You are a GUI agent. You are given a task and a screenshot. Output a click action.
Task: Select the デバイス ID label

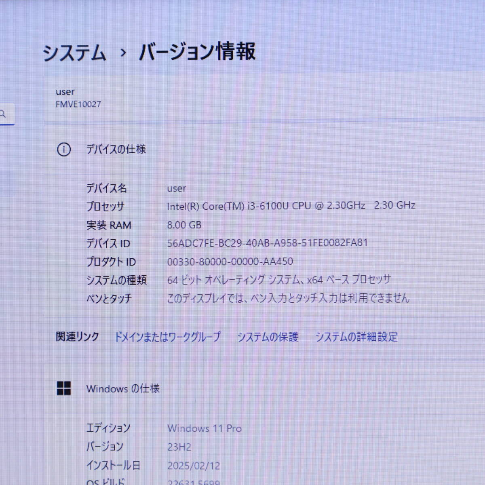coord(108,243)
